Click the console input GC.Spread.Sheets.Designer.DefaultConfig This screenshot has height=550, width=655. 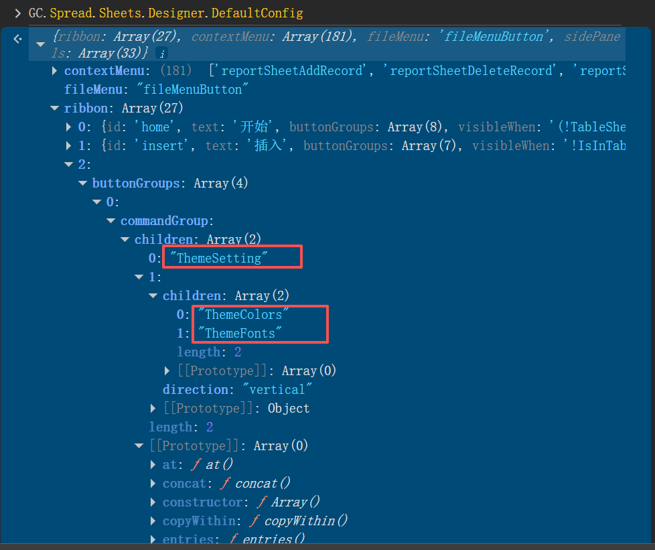(166, 13)
